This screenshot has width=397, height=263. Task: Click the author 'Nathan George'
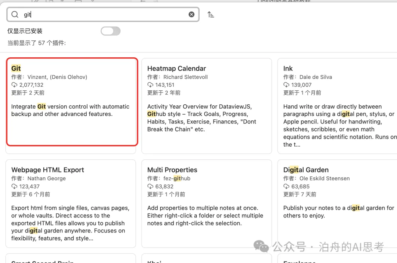click(x=46, y=179)
